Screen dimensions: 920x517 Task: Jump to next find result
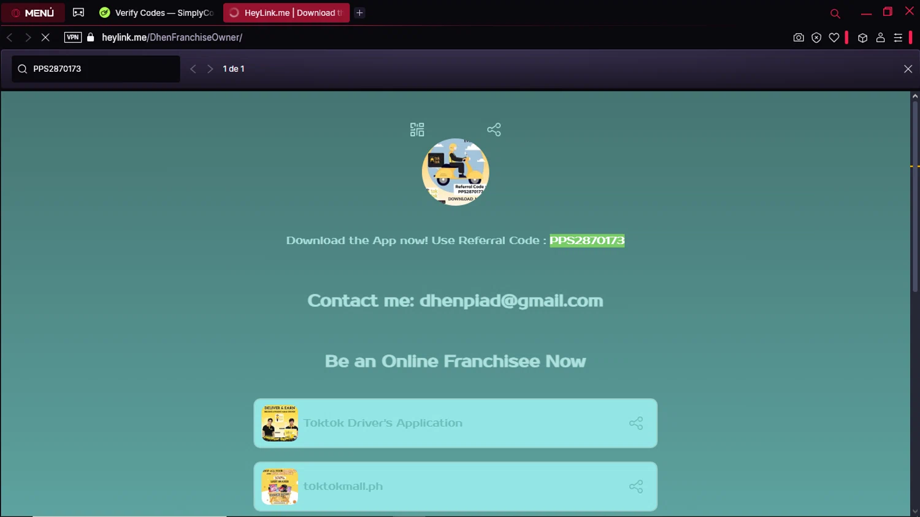click(x=210, y=69)
